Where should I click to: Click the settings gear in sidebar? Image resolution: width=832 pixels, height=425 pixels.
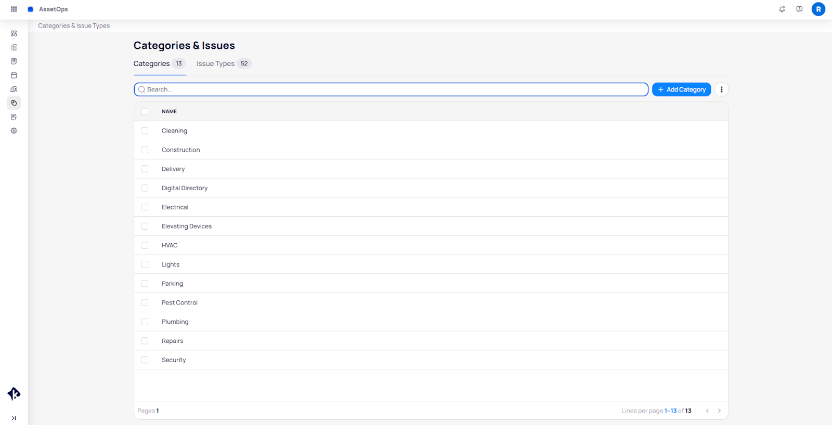coord(14,131)
